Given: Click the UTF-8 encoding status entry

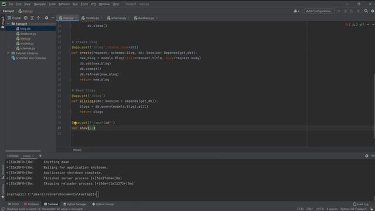Looking at the screenshot, I should pos(320,209).
